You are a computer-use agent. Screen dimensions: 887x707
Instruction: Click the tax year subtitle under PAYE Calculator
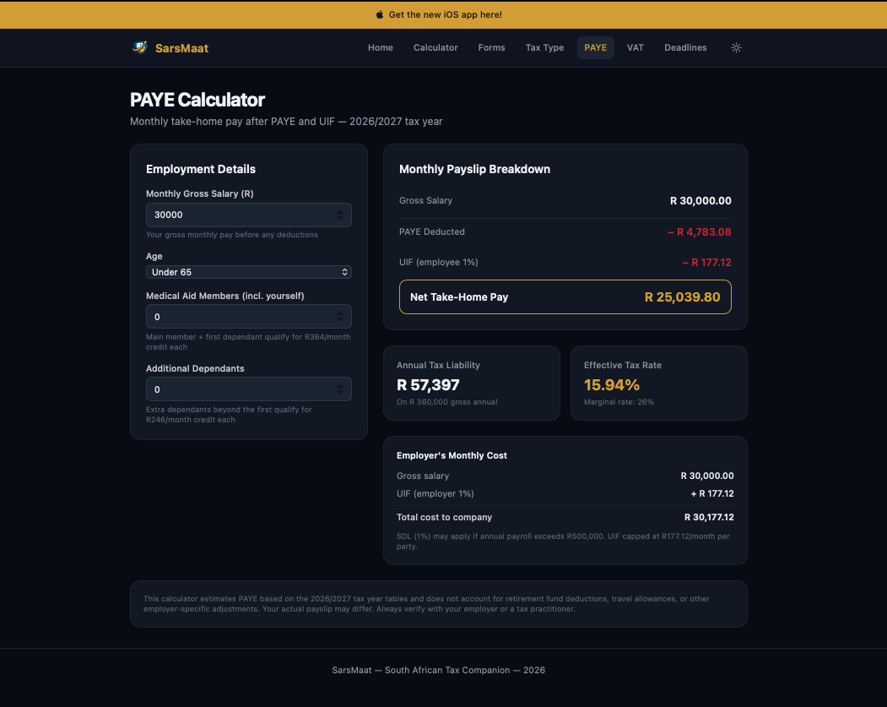pyautogui.click(x=286, y=122)
